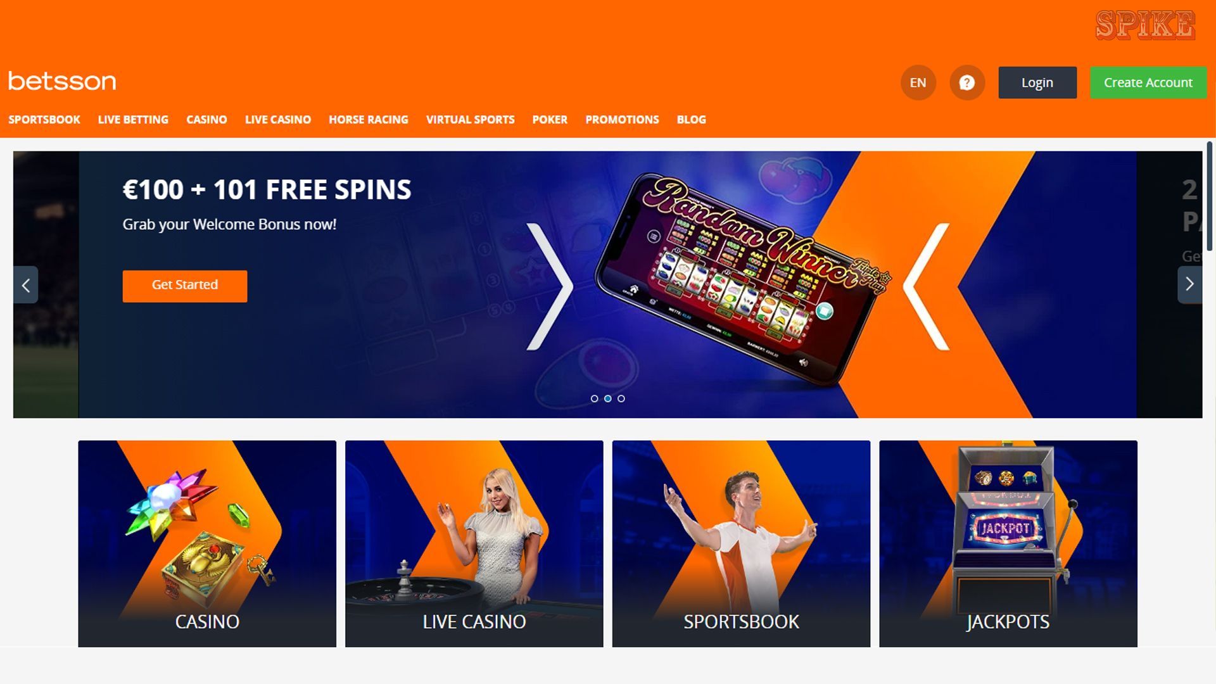
Task: Click the Get Started button
Action: 185,286
